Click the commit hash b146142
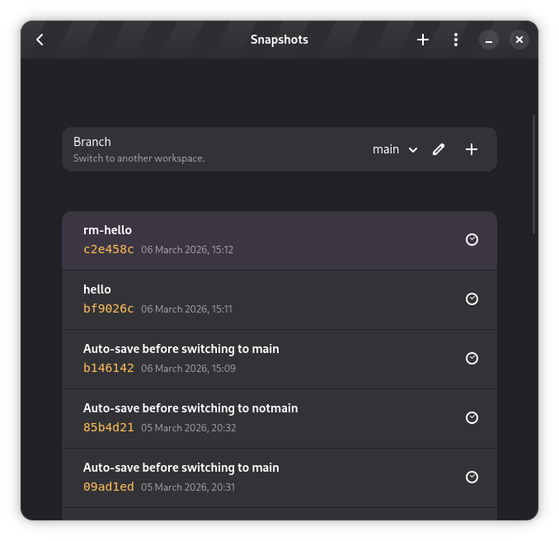The width and height of the screenshot is (559, 541). tap(108, 368)
